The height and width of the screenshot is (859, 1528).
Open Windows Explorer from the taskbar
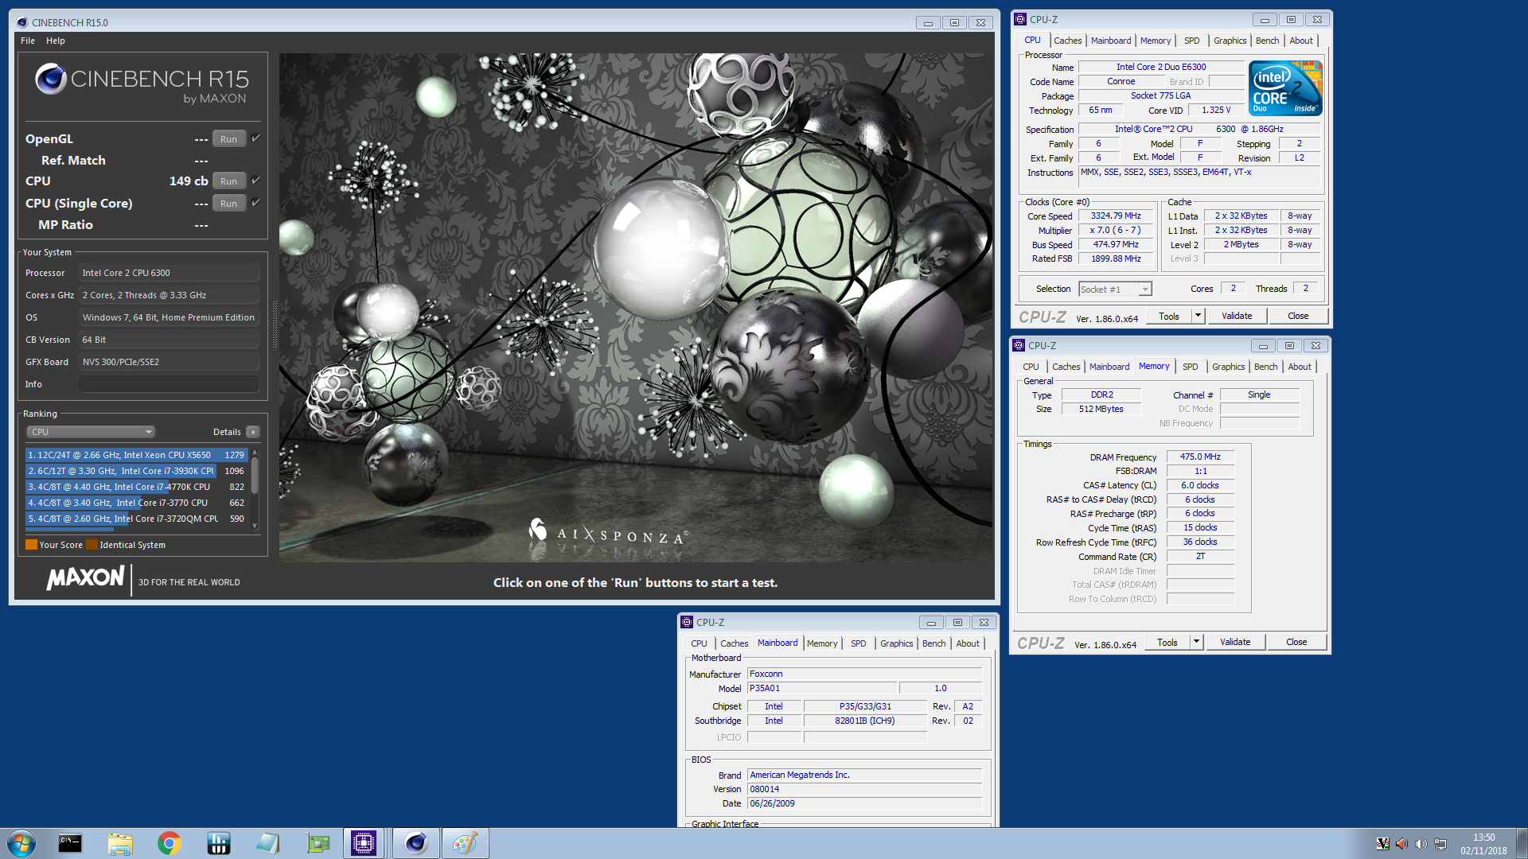pyautogui.click(x=120, y=843)
